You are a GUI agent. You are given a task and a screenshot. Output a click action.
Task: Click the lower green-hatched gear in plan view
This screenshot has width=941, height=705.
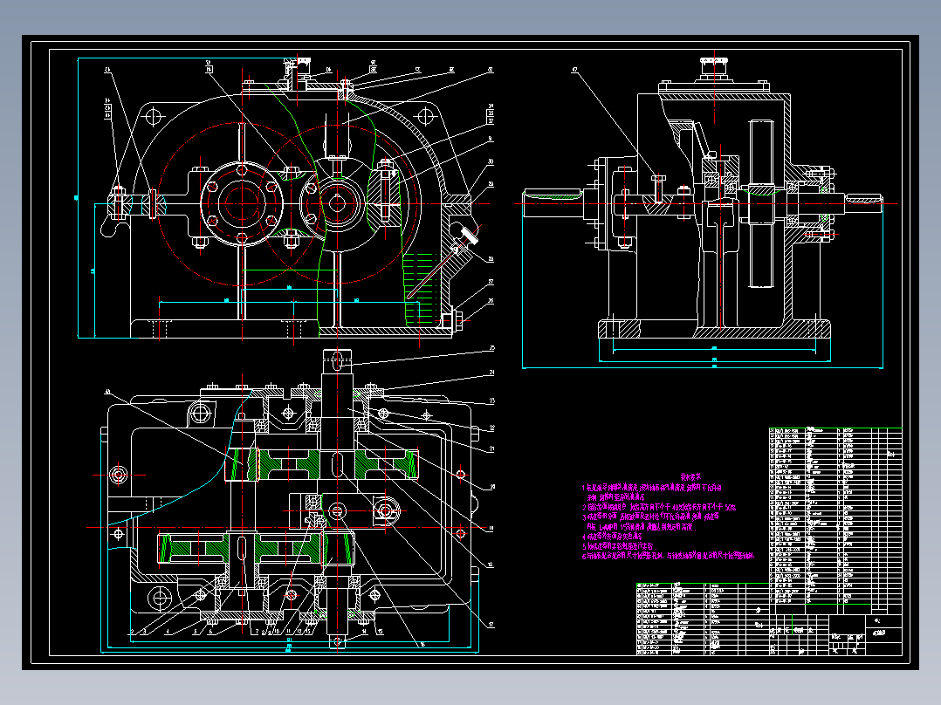pyautogui.click(x=241, y=549)
